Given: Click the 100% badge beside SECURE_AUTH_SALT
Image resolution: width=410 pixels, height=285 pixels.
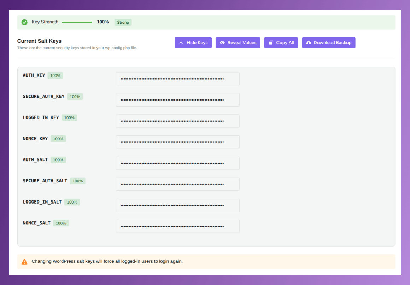Looking at the screenshot, I should pyautogui.click(x=78, y=181).
